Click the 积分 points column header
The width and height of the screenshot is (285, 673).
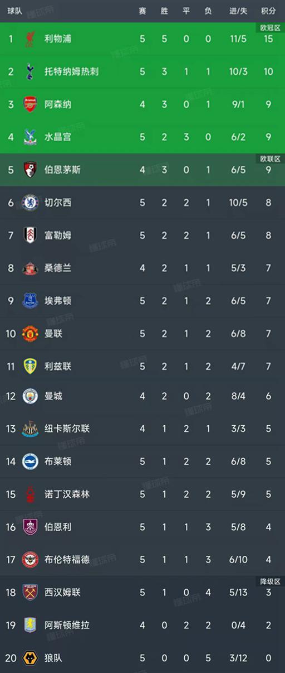click(268, 11)
